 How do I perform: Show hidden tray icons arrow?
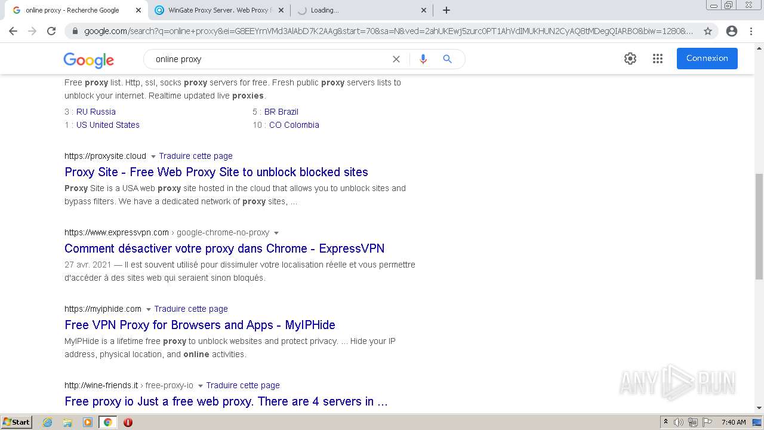point(666,422)
